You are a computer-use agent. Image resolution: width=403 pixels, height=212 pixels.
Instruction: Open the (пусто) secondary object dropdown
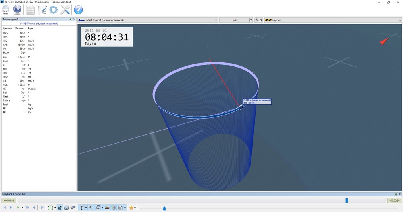399,20
